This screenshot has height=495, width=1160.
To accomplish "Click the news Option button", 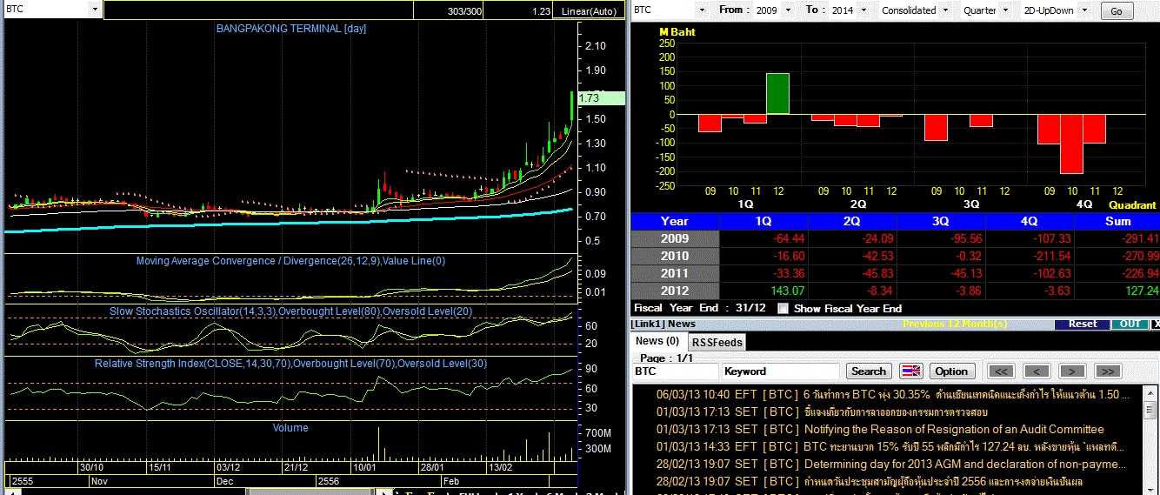I will [x=951, y=371].
